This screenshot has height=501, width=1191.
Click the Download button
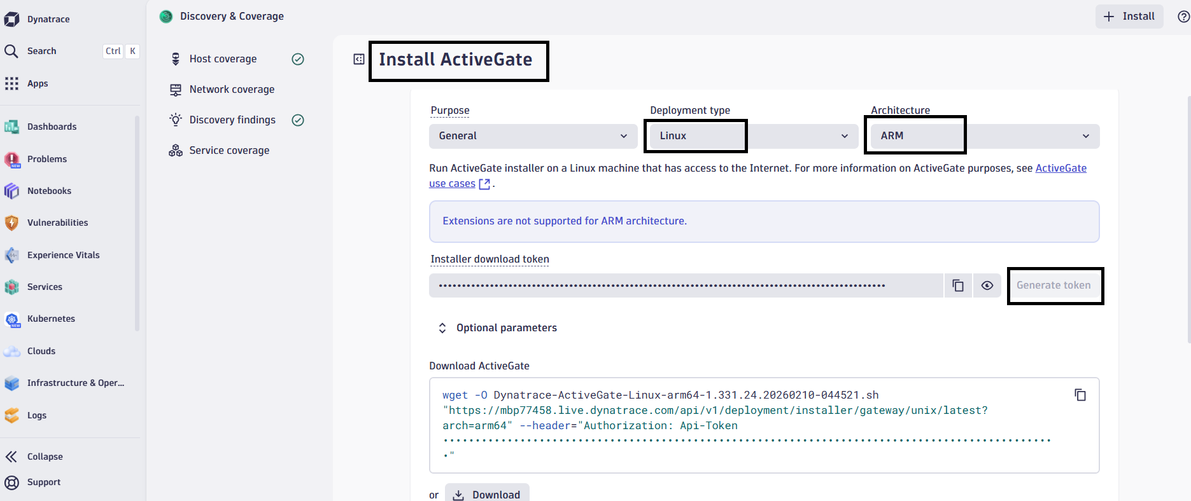pyautogui.click(x=487, y=494)
